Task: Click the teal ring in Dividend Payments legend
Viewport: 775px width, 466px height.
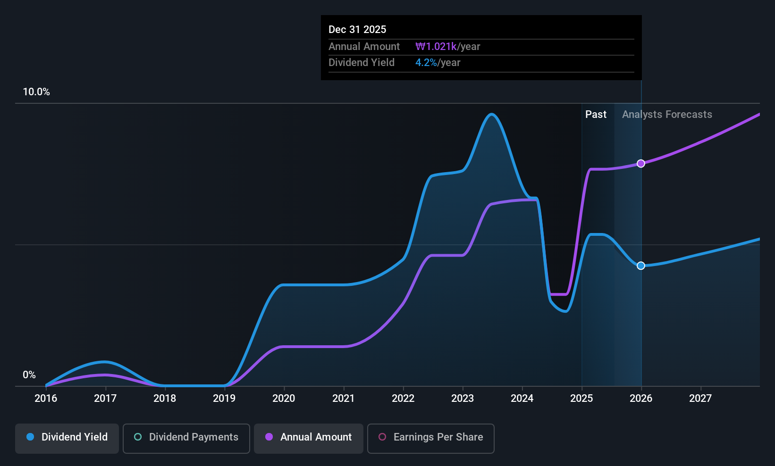Action: click(x=138, y=437)
